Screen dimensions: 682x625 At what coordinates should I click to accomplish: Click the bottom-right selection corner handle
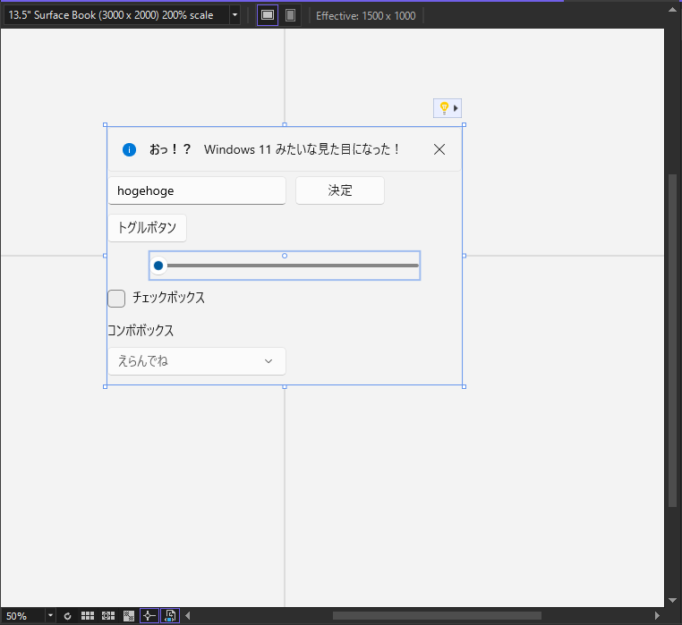click(465, 386)
